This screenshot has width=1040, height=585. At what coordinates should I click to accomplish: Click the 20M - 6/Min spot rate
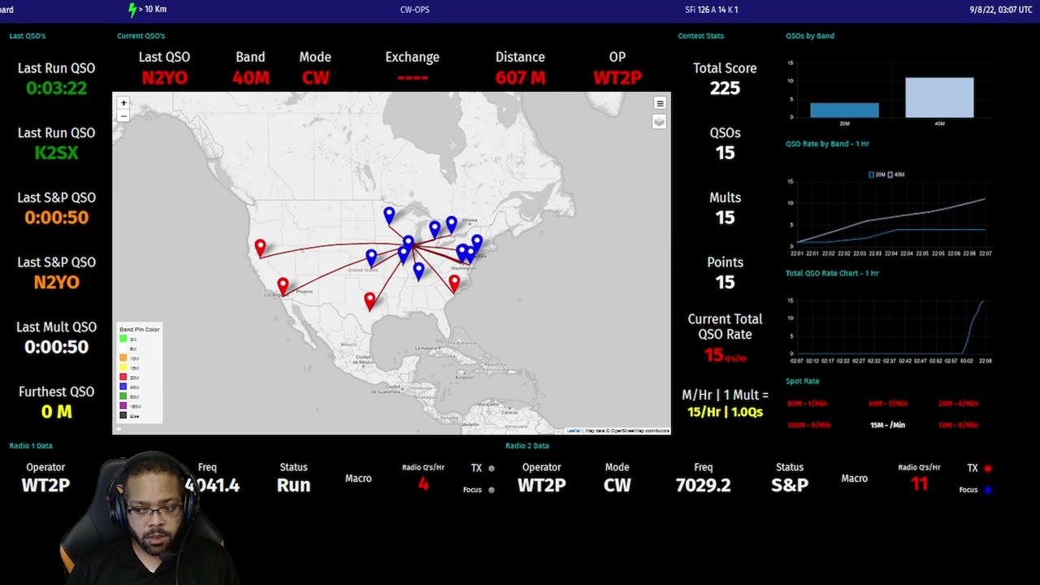(958, 403)
